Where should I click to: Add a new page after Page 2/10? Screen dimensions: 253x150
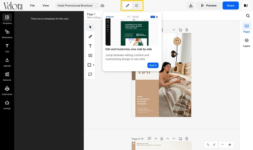tap(156, 138)
